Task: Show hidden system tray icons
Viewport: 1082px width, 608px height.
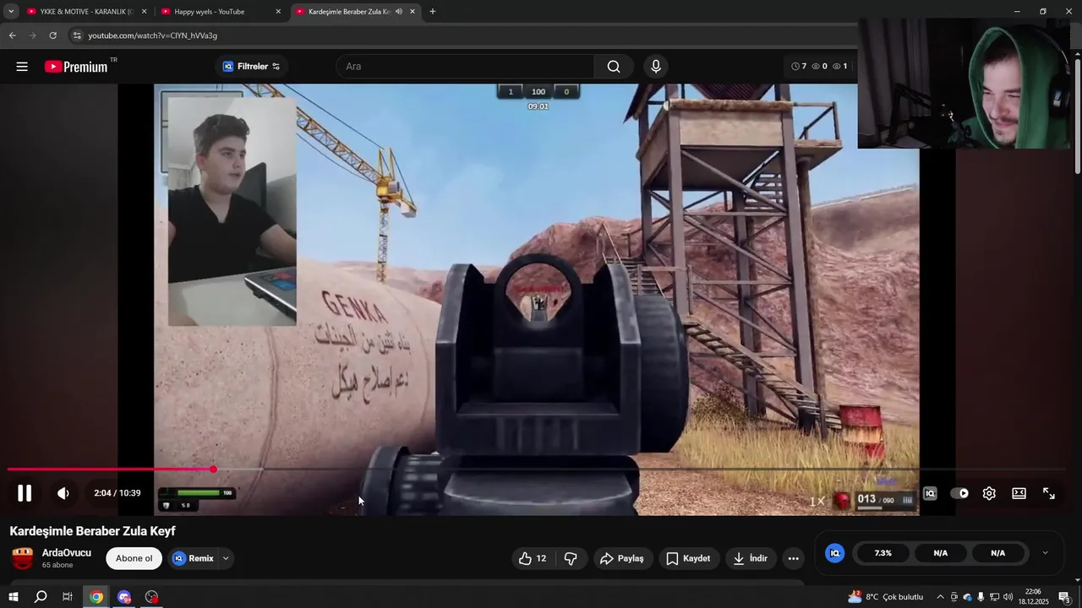Action: point(940,597)
